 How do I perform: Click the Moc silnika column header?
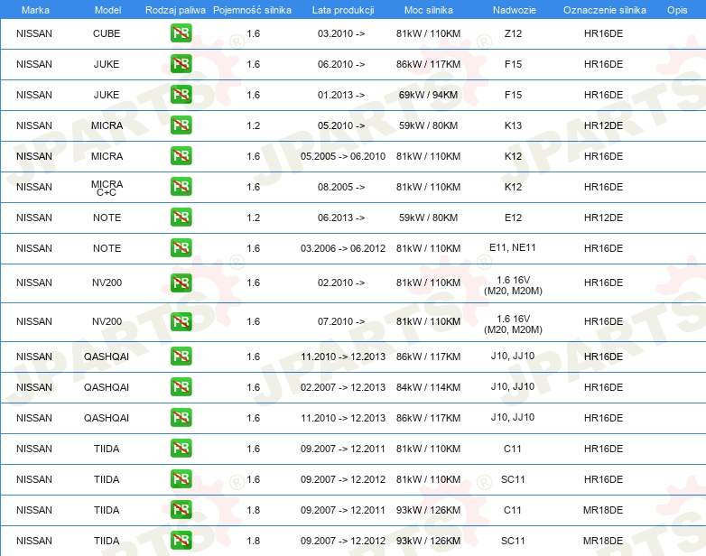[429, 10]
